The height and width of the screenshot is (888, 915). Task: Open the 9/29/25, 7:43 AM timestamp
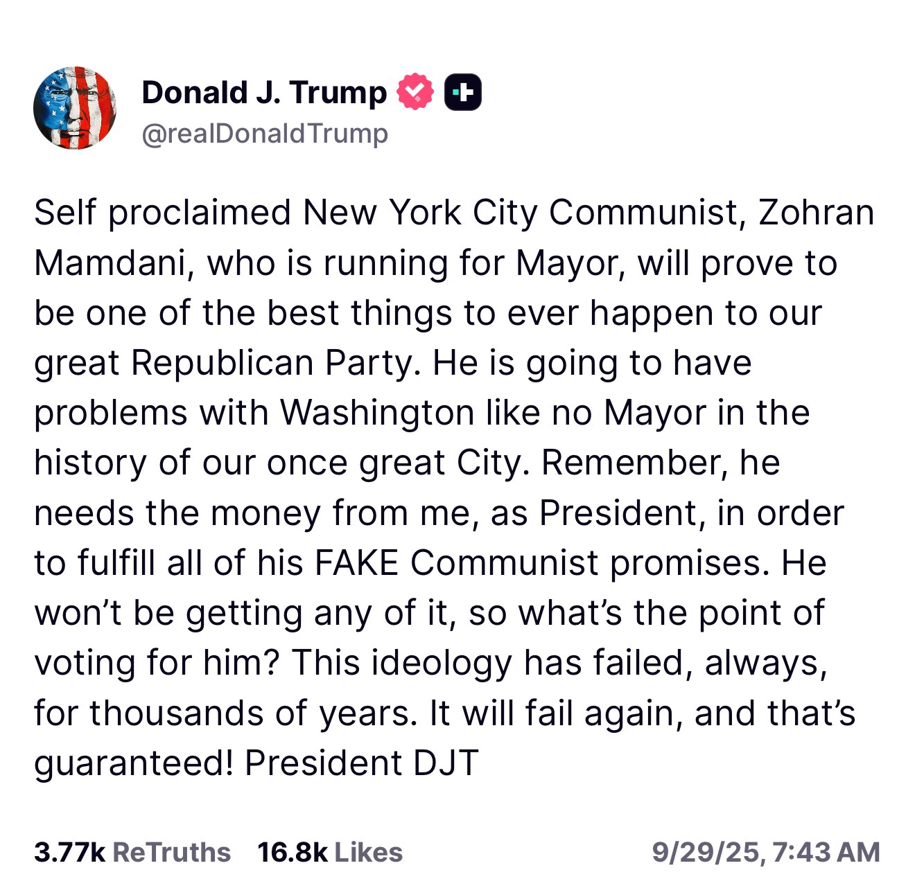click(x=766, y=852)
